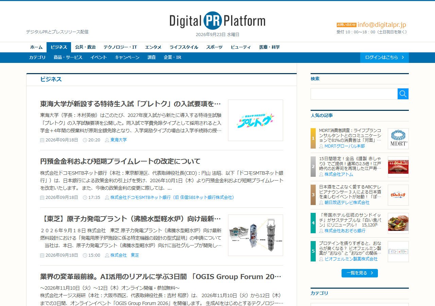Click the 一覧を見る button
The width and height of the screenshot is (435, 306).
(360, 273)
